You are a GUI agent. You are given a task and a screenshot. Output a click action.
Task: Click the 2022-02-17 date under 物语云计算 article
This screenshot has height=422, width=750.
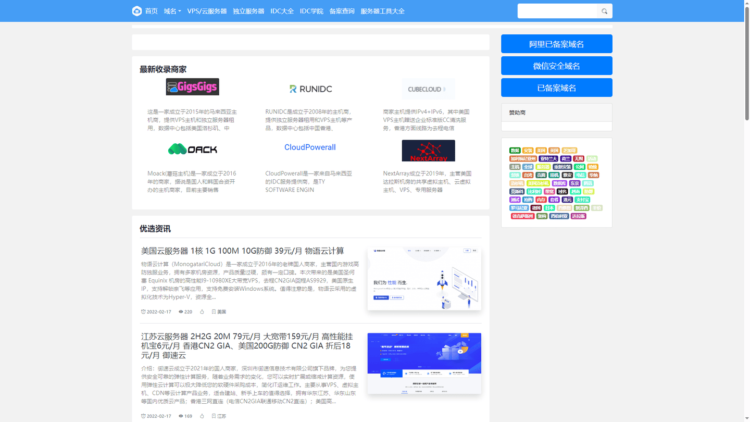(159, 312)
